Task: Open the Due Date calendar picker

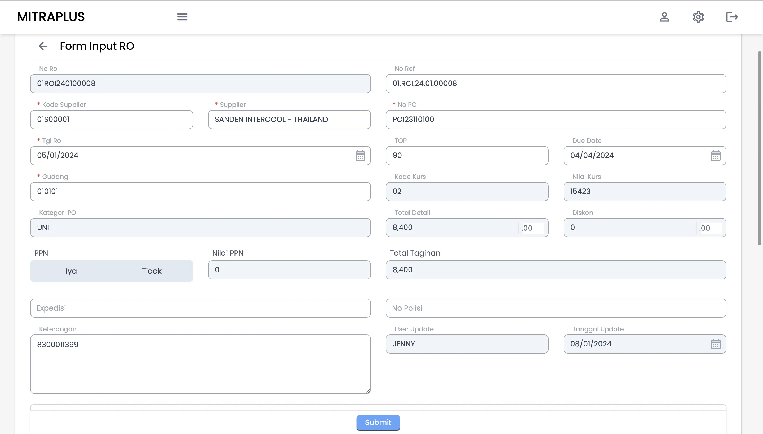Action: pyautogui.click(x=716, y=155)
